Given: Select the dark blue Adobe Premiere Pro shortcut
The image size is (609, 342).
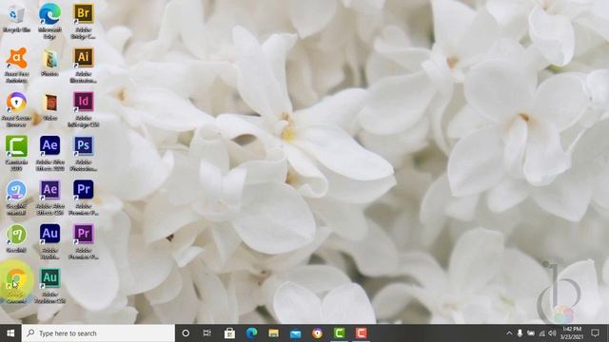Looking at the screenshot, I should pos(84,198).
